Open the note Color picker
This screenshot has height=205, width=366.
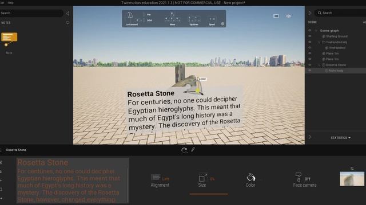coord(250,181)
